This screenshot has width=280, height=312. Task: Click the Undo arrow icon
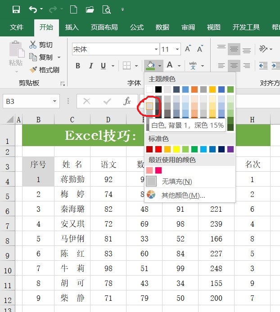pos(33,9)
